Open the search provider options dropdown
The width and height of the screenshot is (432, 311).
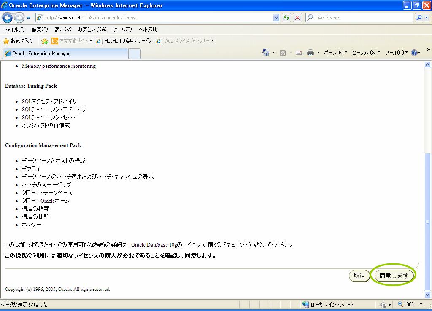click(426, 18)
